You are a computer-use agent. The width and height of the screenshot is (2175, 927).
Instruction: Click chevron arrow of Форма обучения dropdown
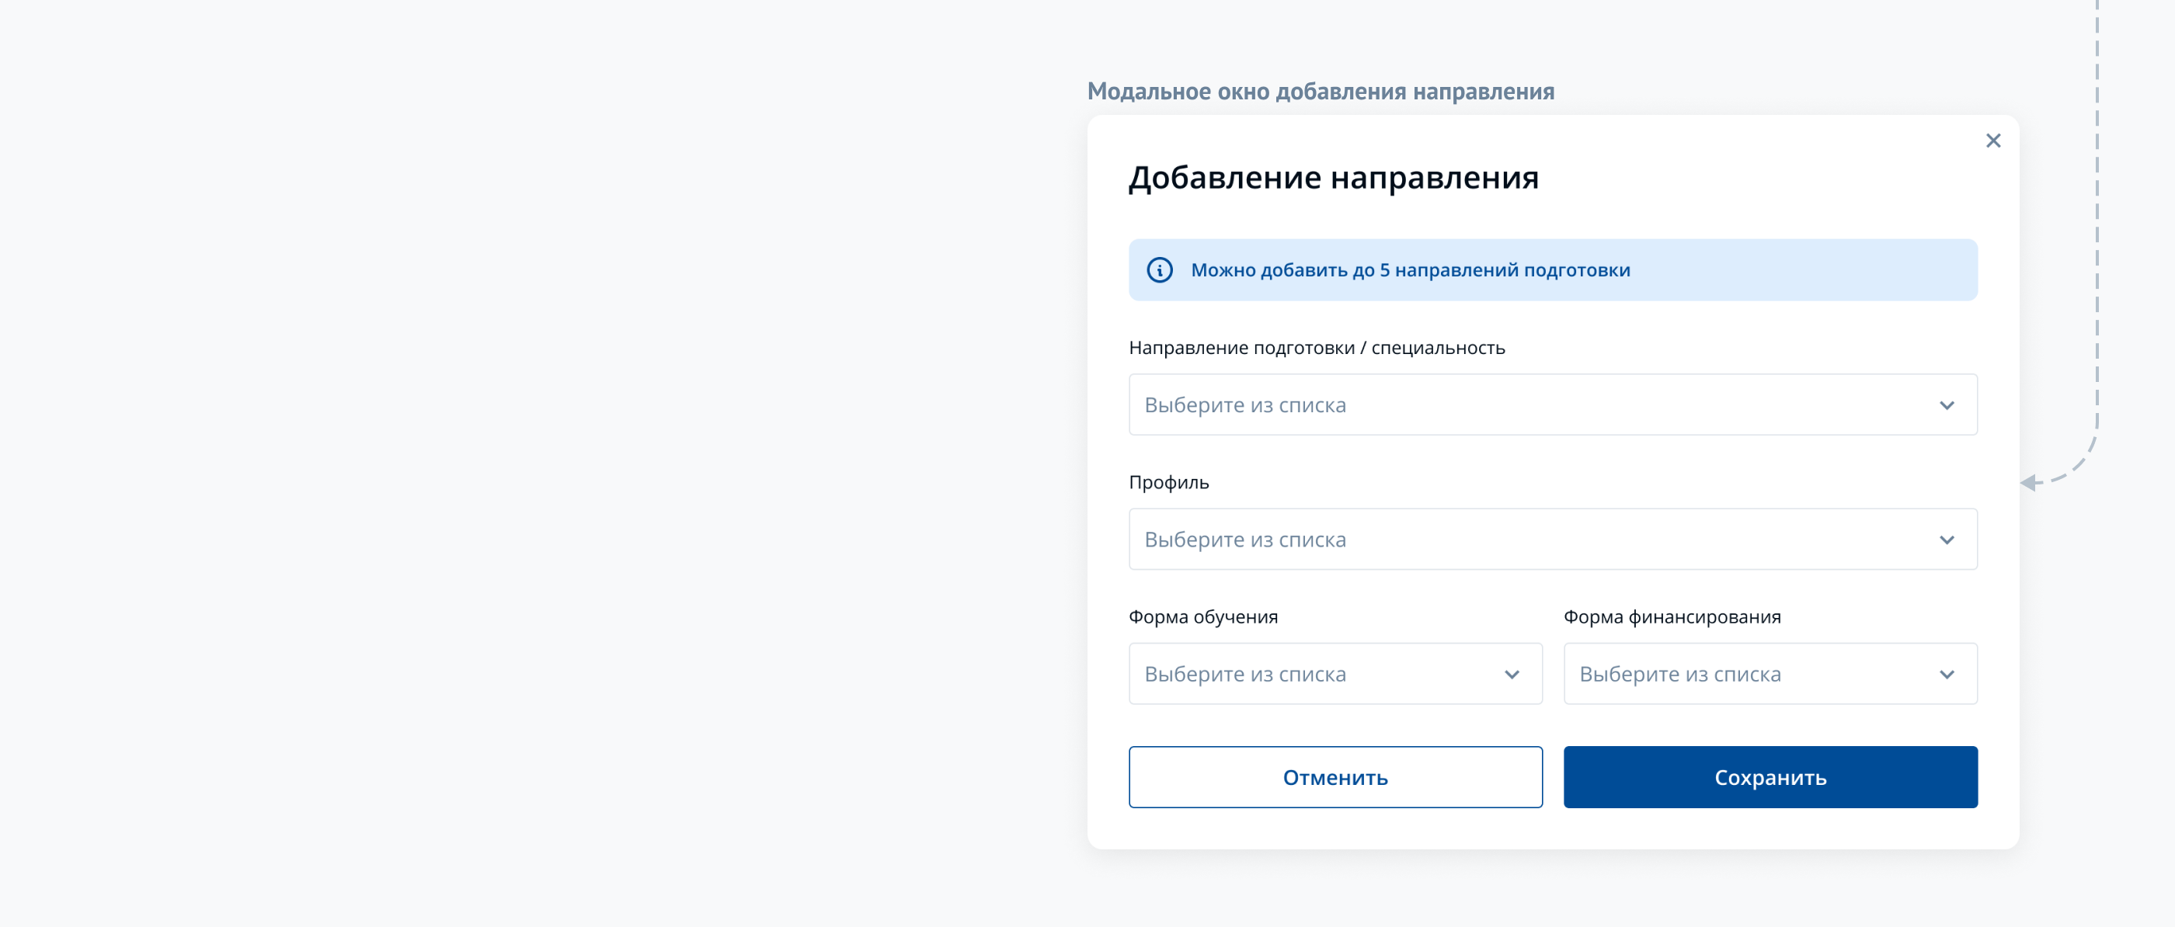[x=1512, y=675]
